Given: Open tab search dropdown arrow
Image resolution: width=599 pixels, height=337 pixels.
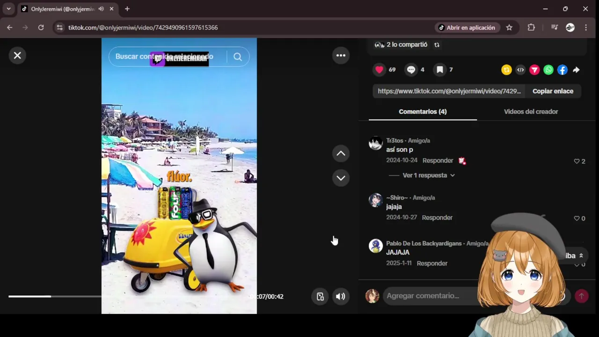Looking at the screenshot, I should (8, 9).
